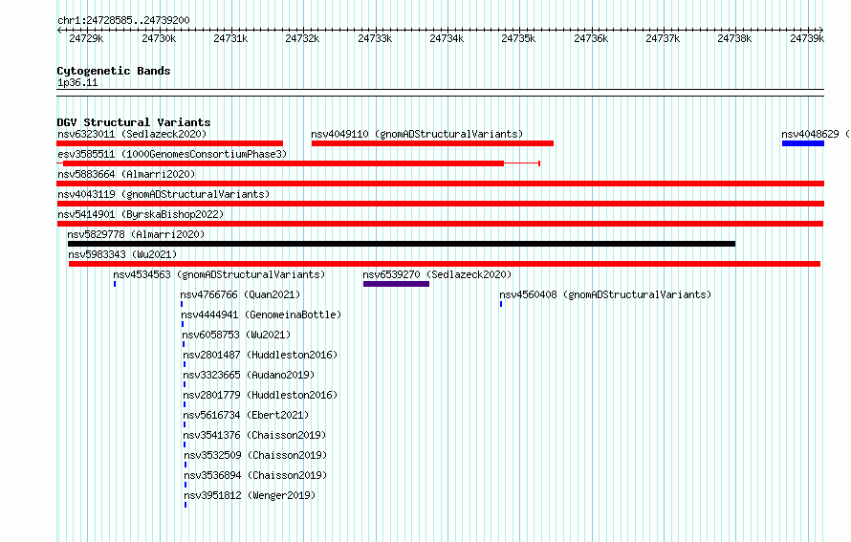Image resolution: width=851 pixels, height=542 pixels.
Task: Open nsv2801779 (Huddleston2016) label
Action: coord(260,395)
